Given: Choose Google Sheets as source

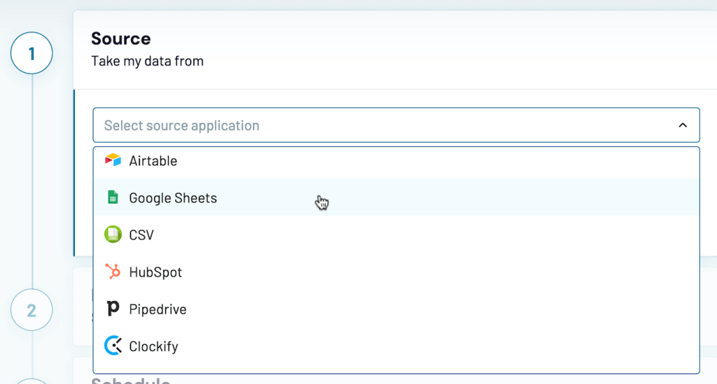Looking at the screenshot, I should pyautogui.click(x=396, y=197).
